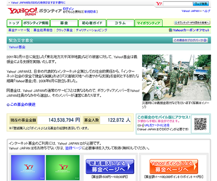Open the クリック募金 submenu link
Viewport: 217px width, 181px height.
click(x=64, y=30)
